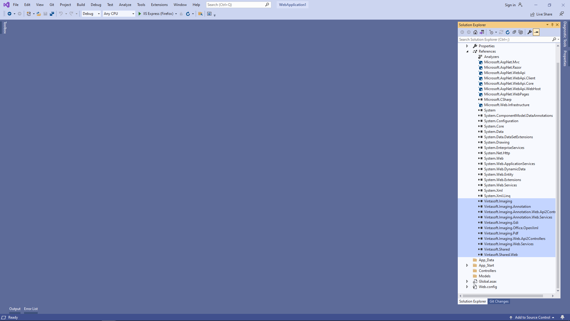Click the IIS Express (Firefox) run label
The image size is (570, 321).
tap(158, 14)
